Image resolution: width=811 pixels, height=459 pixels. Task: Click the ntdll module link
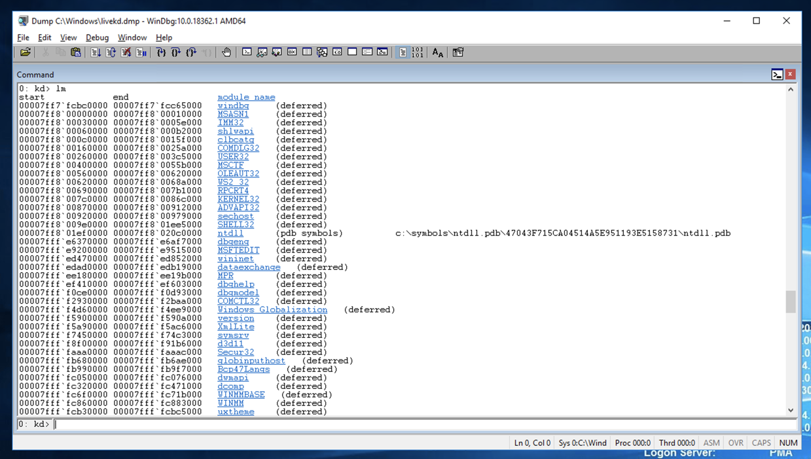pos(230,233)
